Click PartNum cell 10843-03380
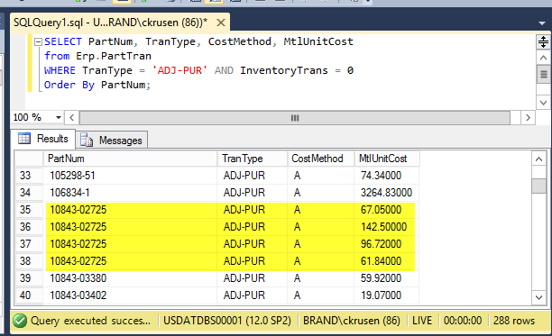 [x=130, y=278]
